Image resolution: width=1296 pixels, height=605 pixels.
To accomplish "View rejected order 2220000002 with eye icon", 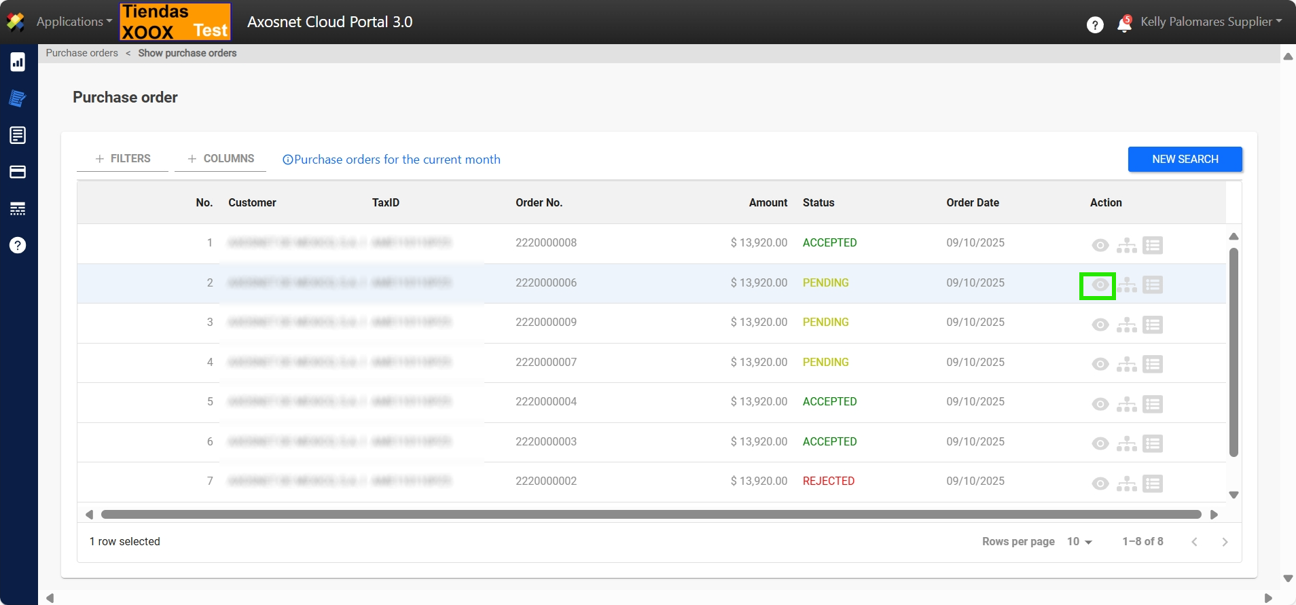I will pyautogui.click(x=1100, y=483).
